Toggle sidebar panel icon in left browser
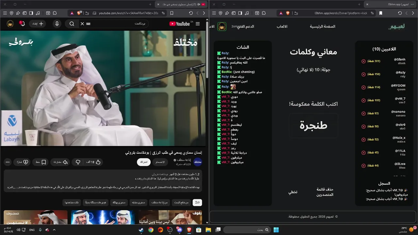 [x=31, y=13]
